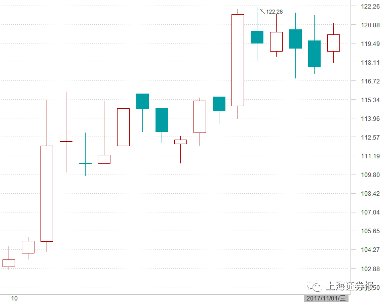
Task: Select the tallest red hollow candle reaching 122
Action: 238,60
